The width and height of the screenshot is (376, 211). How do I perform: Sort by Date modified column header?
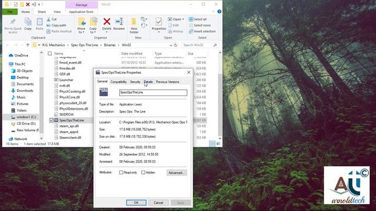(132, 53)
